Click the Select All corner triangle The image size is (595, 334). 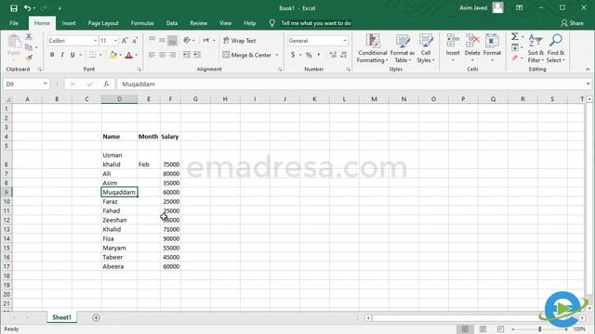[x=7, y=99]
